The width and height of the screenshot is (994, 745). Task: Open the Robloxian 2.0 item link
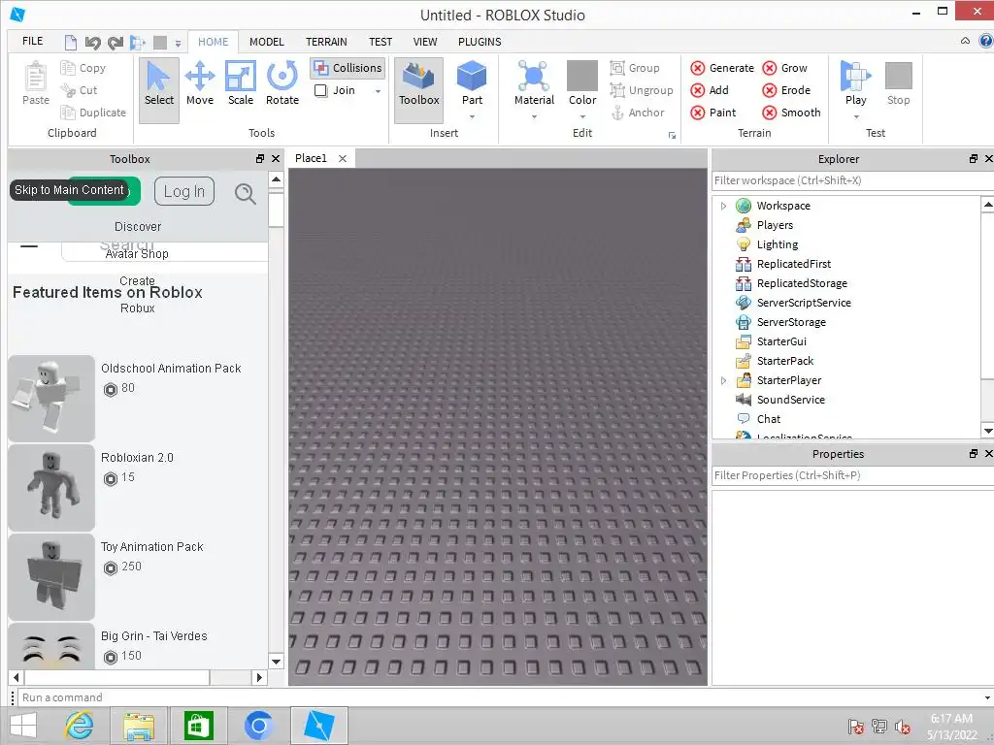coord(137,458)
